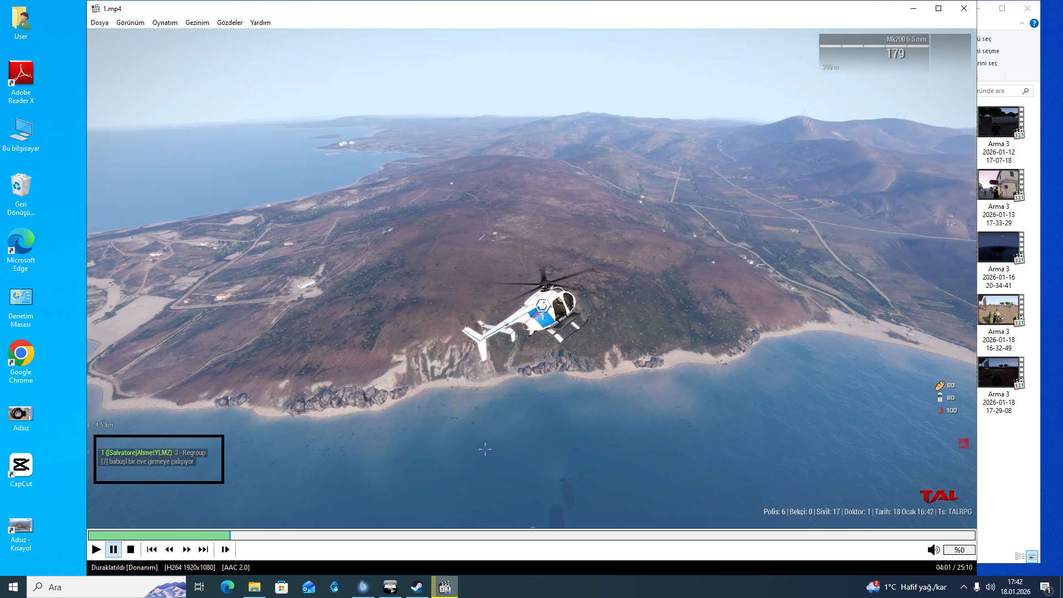Image resolution: width=1063 pixels, height=598 pixels.
Task: Open Microsoft Store from the taskbar
Action: click(282, 587)
